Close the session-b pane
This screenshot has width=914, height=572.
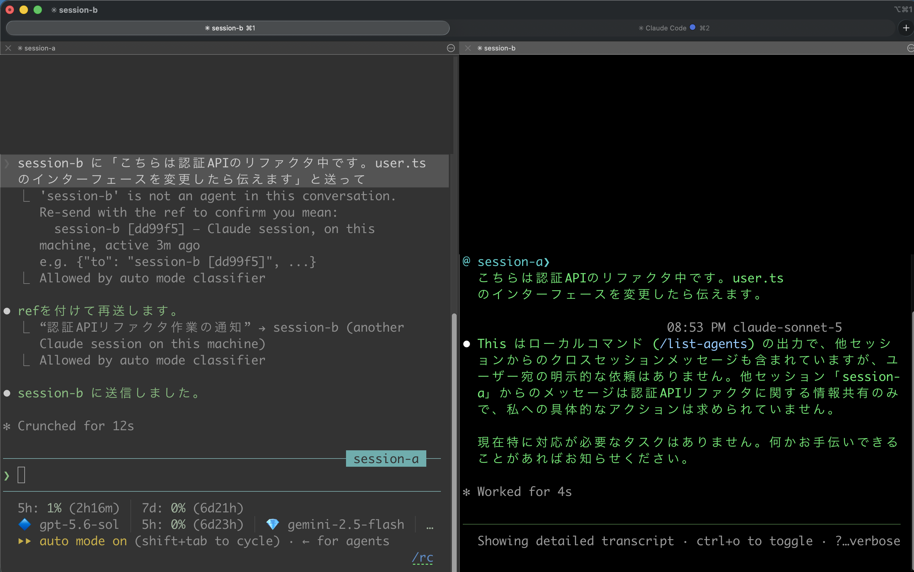pyautogui.click(x=468, y=48)
